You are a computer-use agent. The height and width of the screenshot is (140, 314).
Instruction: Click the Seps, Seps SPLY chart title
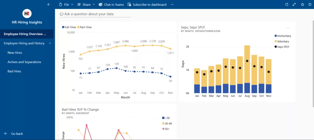(193, 28)
